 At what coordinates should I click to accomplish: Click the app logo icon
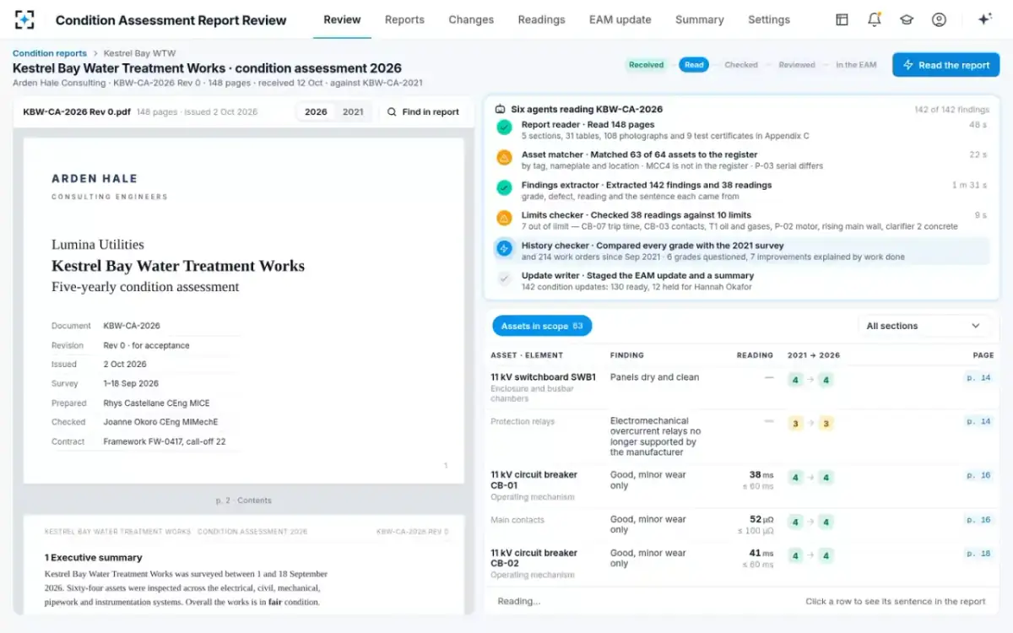tap(24, 20)
